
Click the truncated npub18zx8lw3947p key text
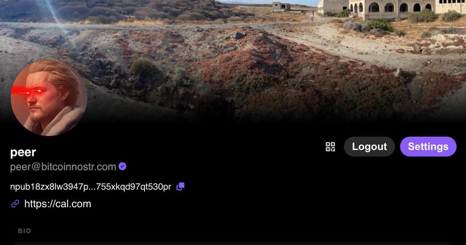(x=90, y=187)
